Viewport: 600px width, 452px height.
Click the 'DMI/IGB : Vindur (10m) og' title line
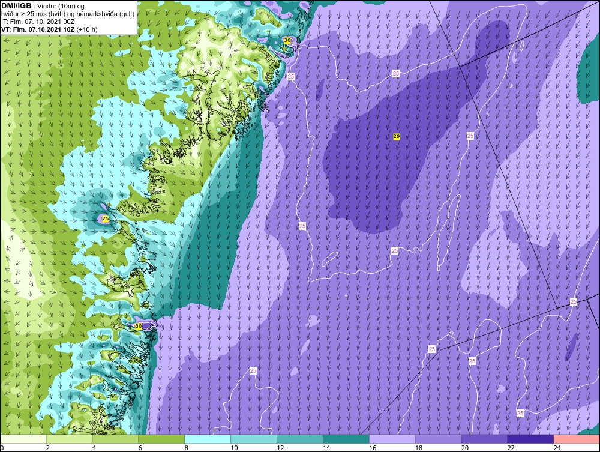[43, 6]
